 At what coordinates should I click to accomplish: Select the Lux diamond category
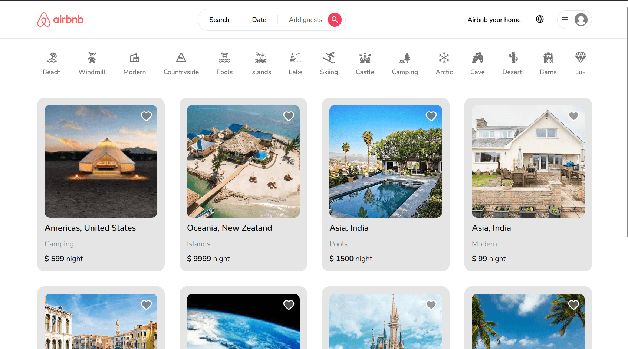pyautogui.click(x=580, y=63)
